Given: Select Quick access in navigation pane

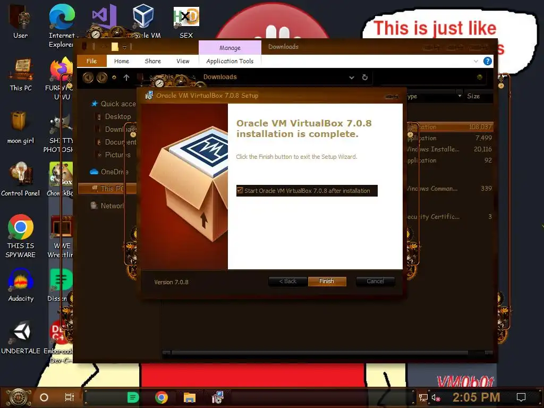Looking at the screenshot, I should coord(114,104).
